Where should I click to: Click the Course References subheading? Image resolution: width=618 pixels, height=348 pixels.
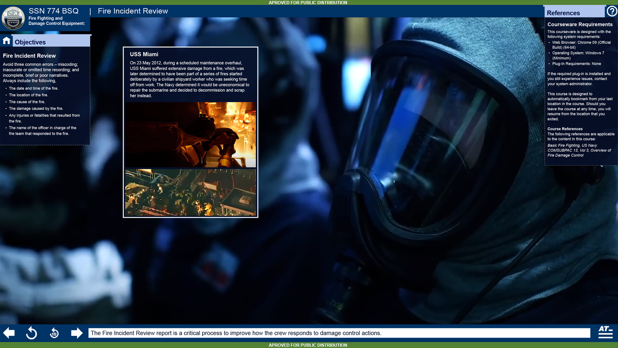565,129
